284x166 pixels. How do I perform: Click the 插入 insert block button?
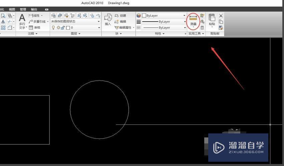point(108,20)
